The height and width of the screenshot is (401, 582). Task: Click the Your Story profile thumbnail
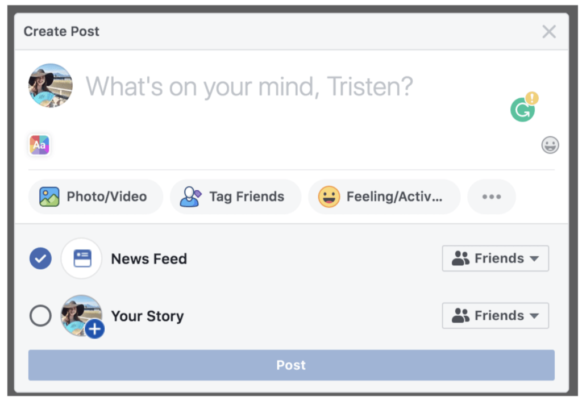(79, 312)
